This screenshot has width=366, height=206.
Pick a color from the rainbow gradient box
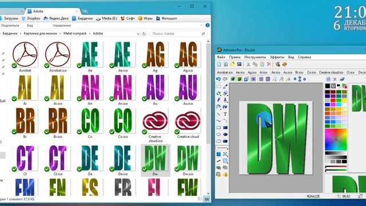pos(336,140)
